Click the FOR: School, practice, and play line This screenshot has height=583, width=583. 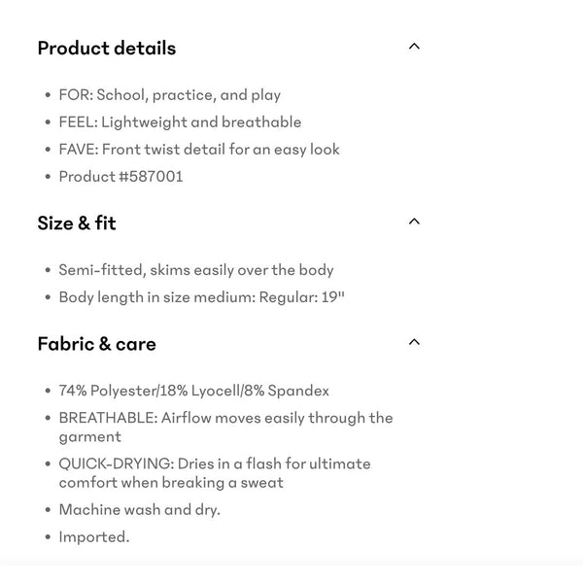click(x=169, y=95)
